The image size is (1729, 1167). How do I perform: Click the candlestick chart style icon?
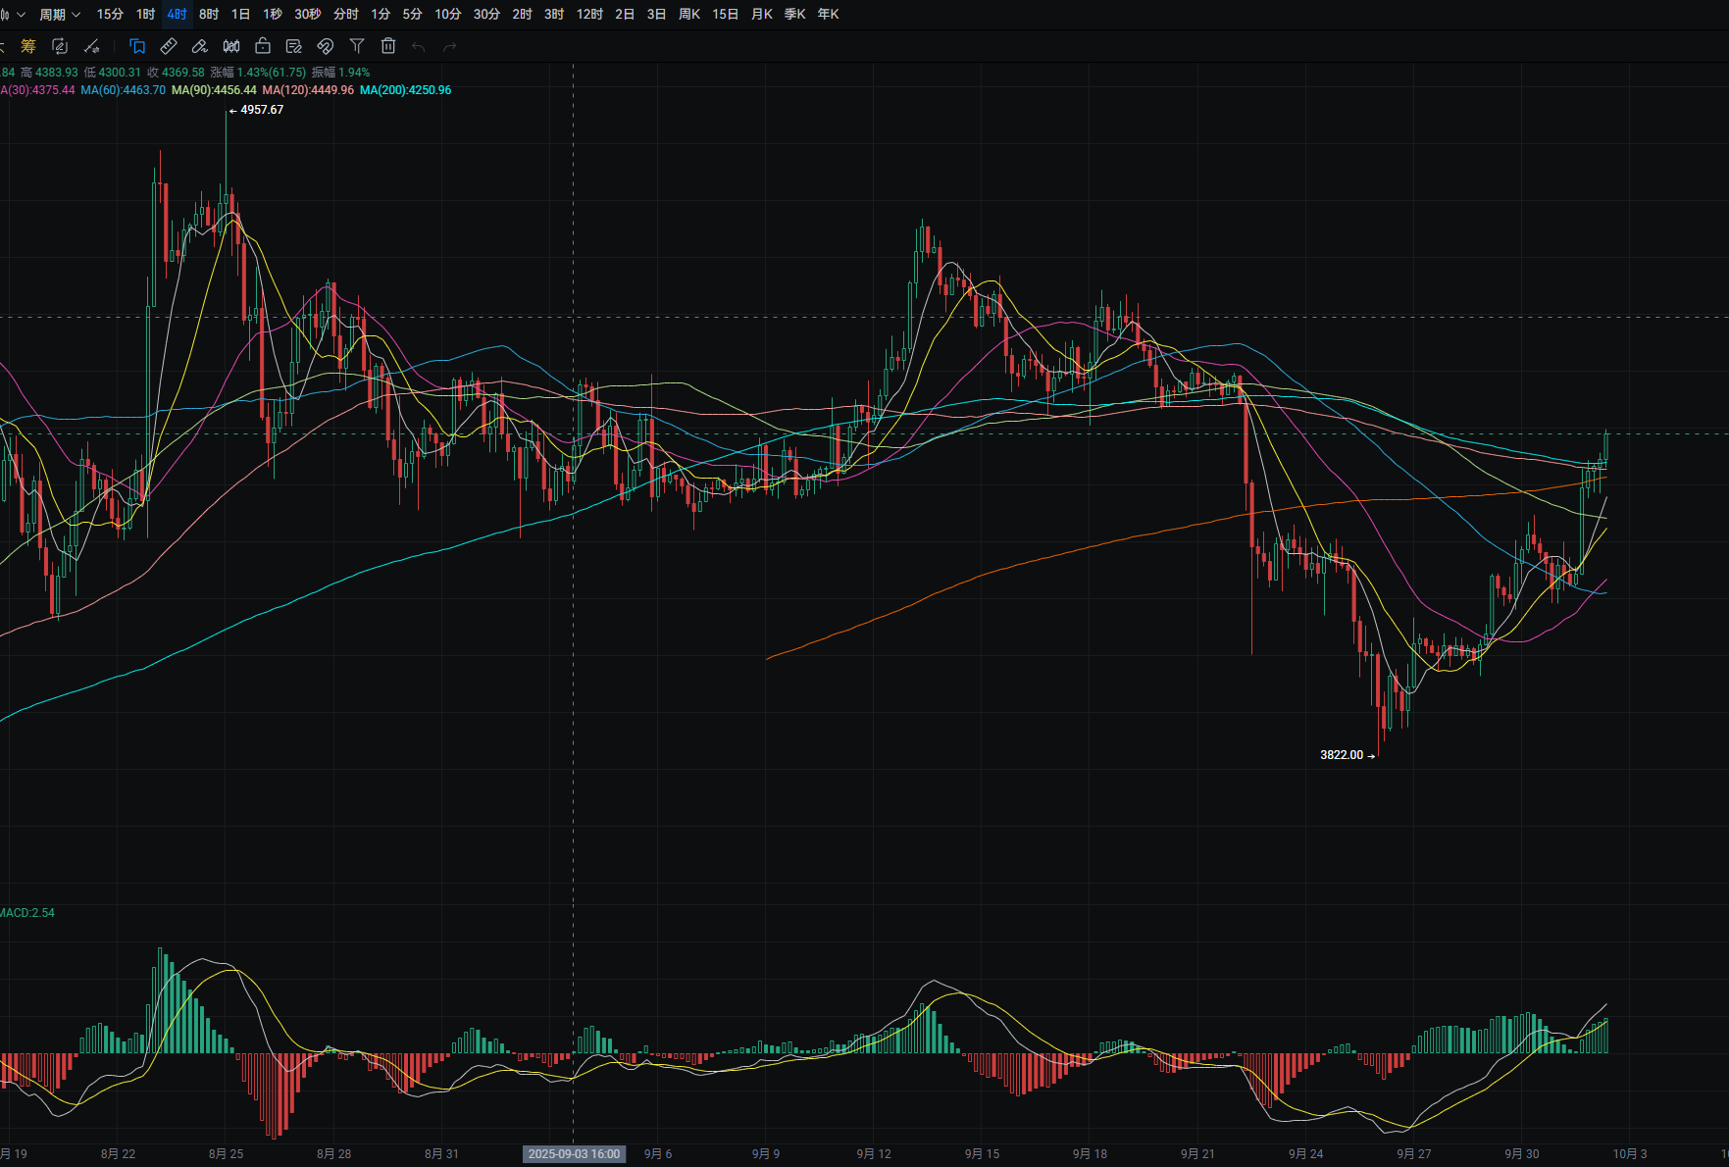tap(231, 46)
